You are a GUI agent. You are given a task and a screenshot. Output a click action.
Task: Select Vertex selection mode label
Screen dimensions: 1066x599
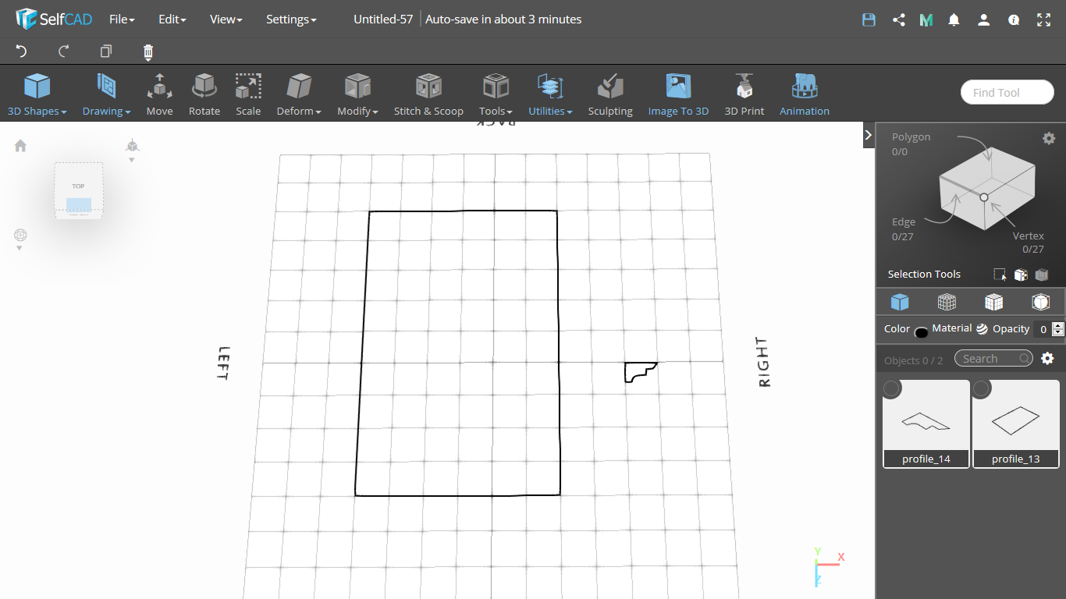tap(1029, 236)
